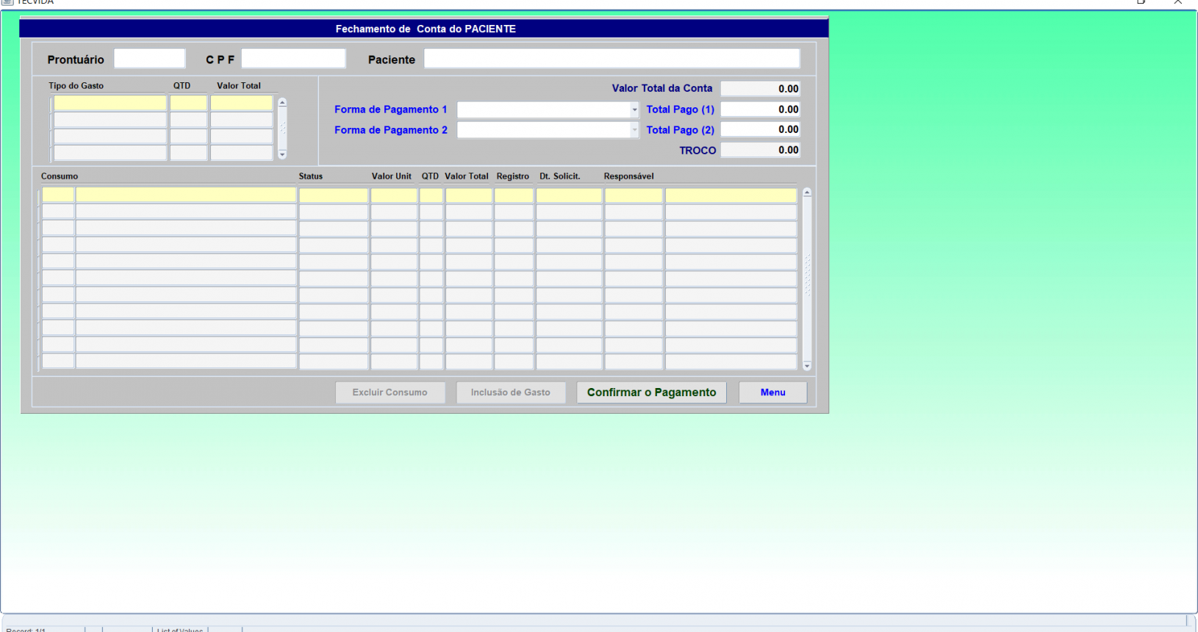
Task: Select the first Tipo do Gasto row cell
Action: click(x=110, y=103)
